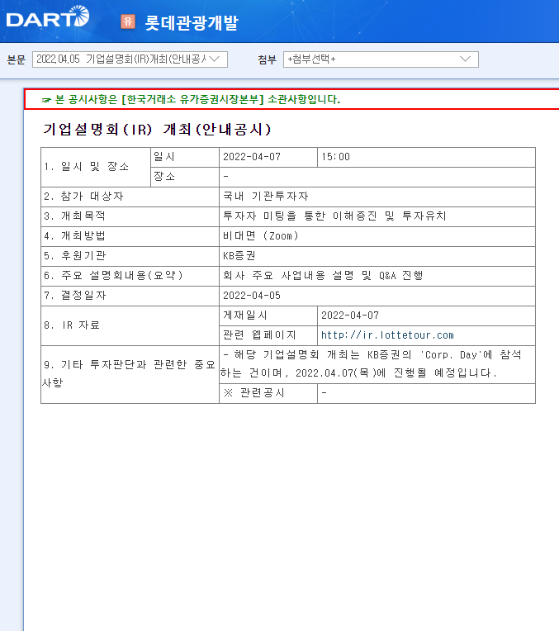The width and height of the screenshot is (559, 631).
Task: Open the http://ir.lottetour.com link
Action: (x=387, y=335)
